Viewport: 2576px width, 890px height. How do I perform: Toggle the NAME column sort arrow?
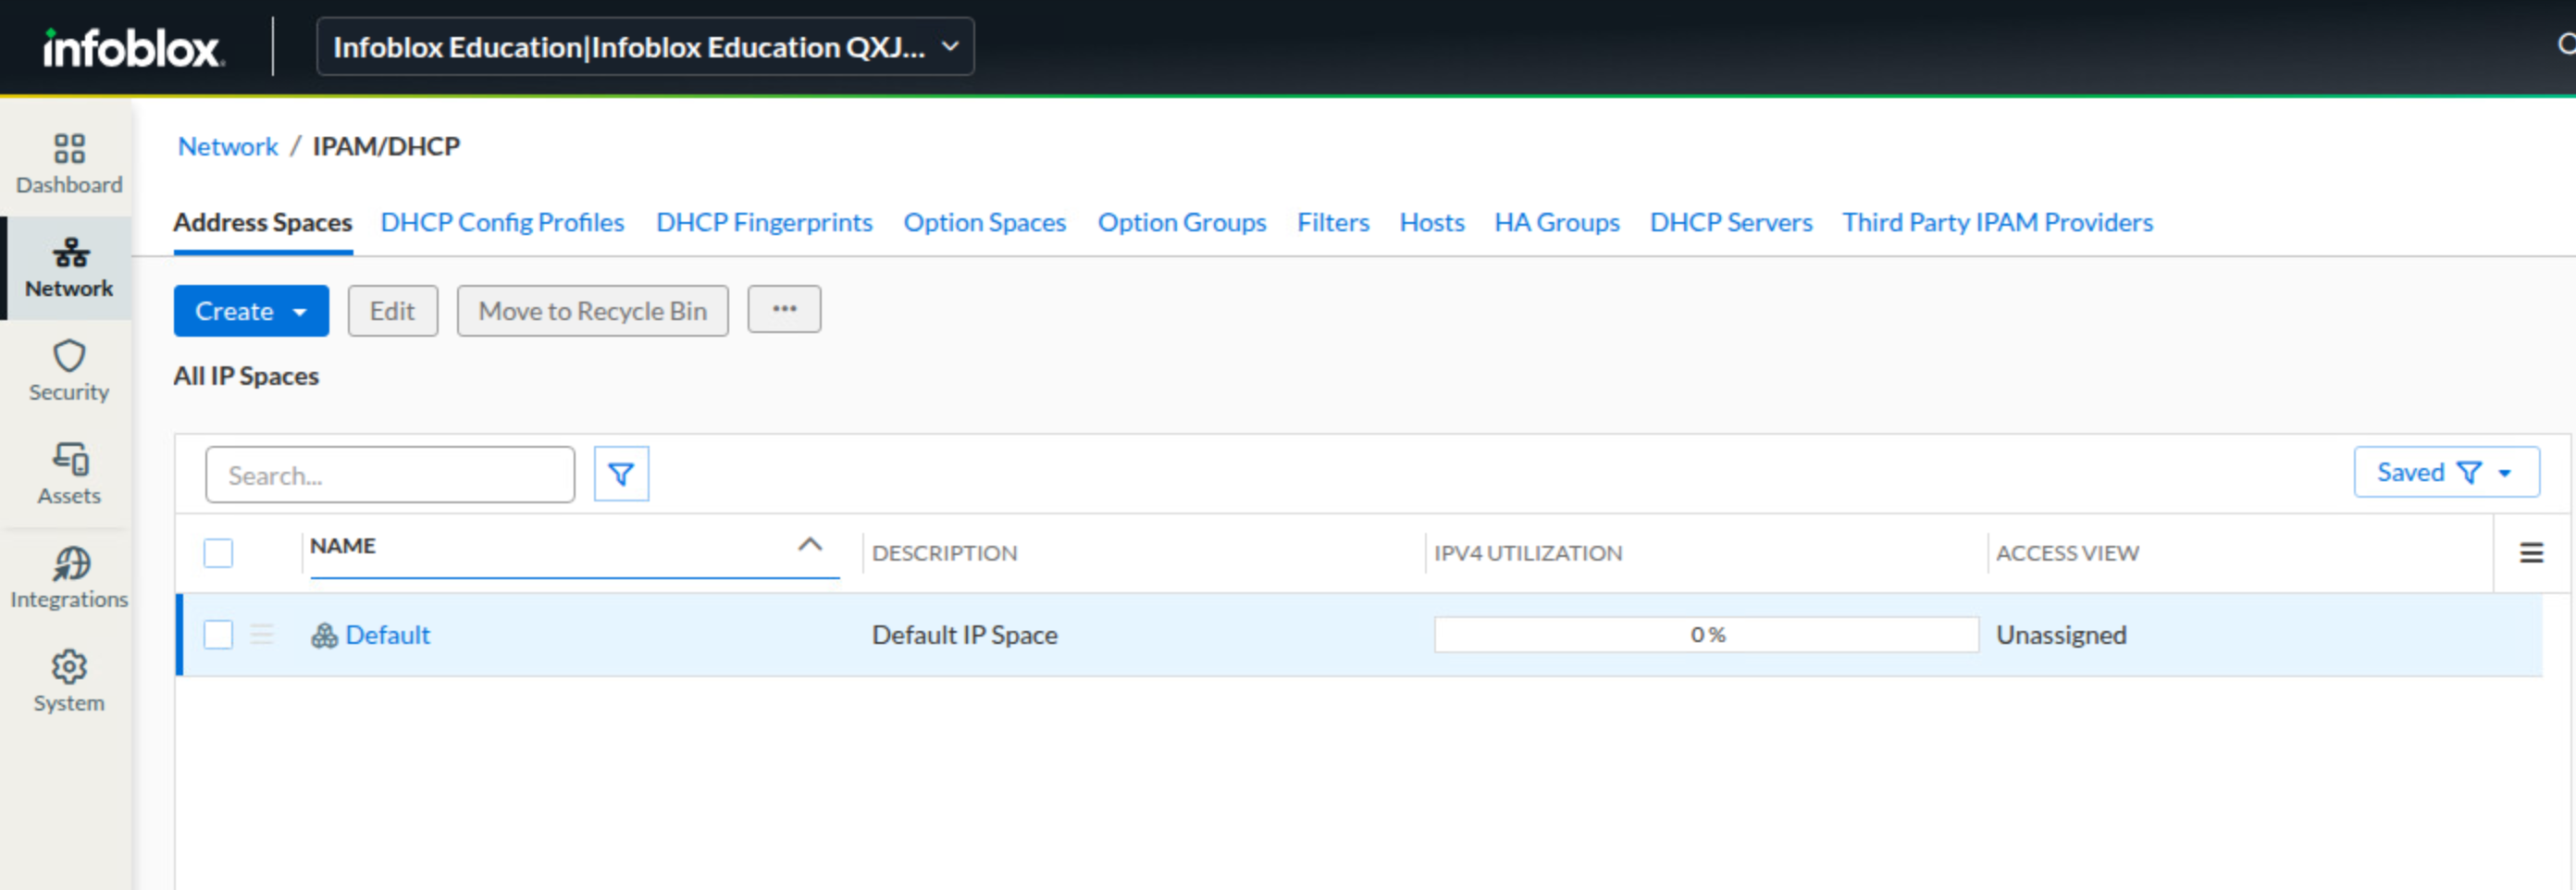pyautogui.click(x=810, y=545)
